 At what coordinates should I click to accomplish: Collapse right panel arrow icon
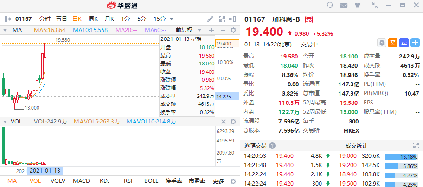[x=232, y=19]
